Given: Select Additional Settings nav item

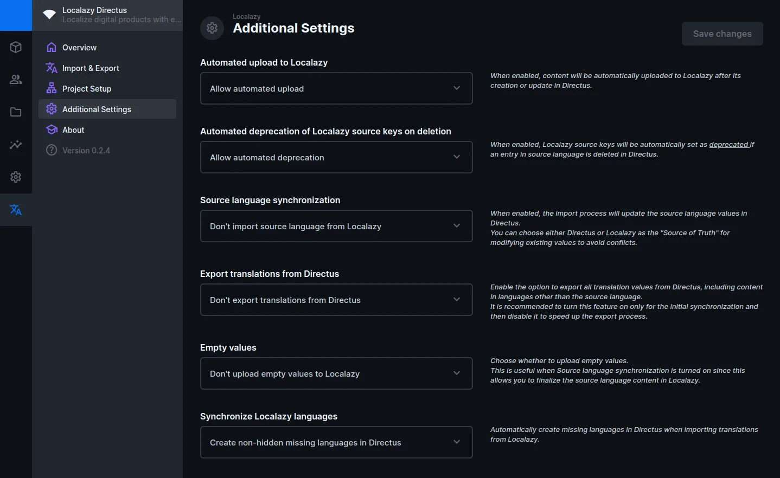Looking at the screenshot, I should point(107,109).
